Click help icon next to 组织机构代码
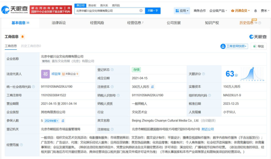 pos(209,95)
